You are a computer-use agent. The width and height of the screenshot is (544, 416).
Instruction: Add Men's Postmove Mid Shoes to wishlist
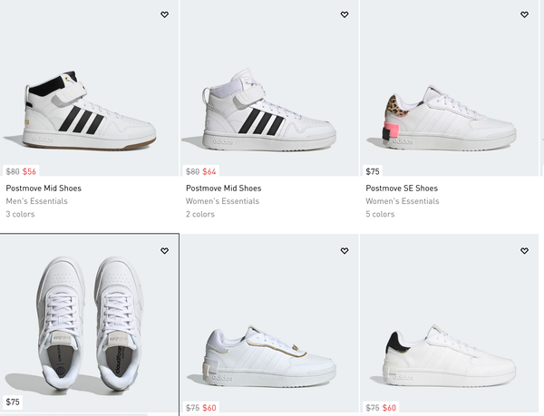point(164,15)
